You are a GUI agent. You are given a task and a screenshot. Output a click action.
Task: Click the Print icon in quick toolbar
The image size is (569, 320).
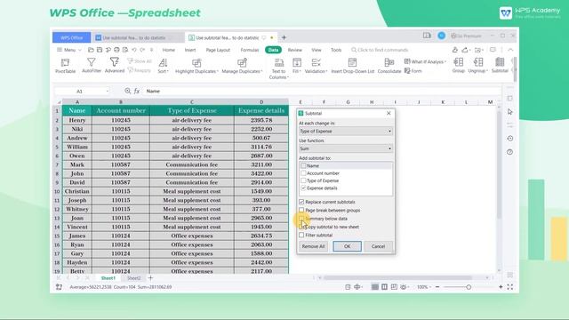click(x=116, y=50)
